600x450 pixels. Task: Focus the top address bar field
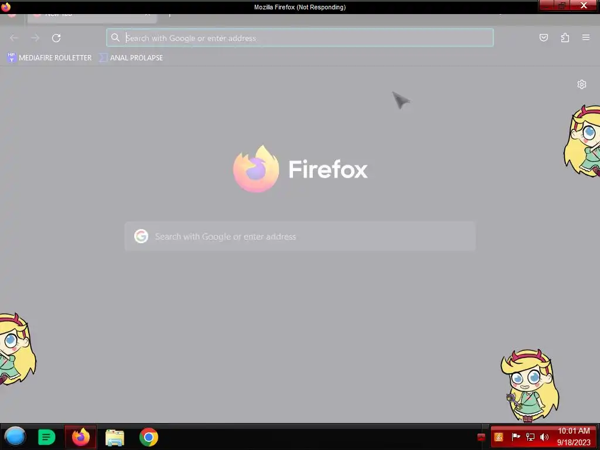(x=300, y=38)
